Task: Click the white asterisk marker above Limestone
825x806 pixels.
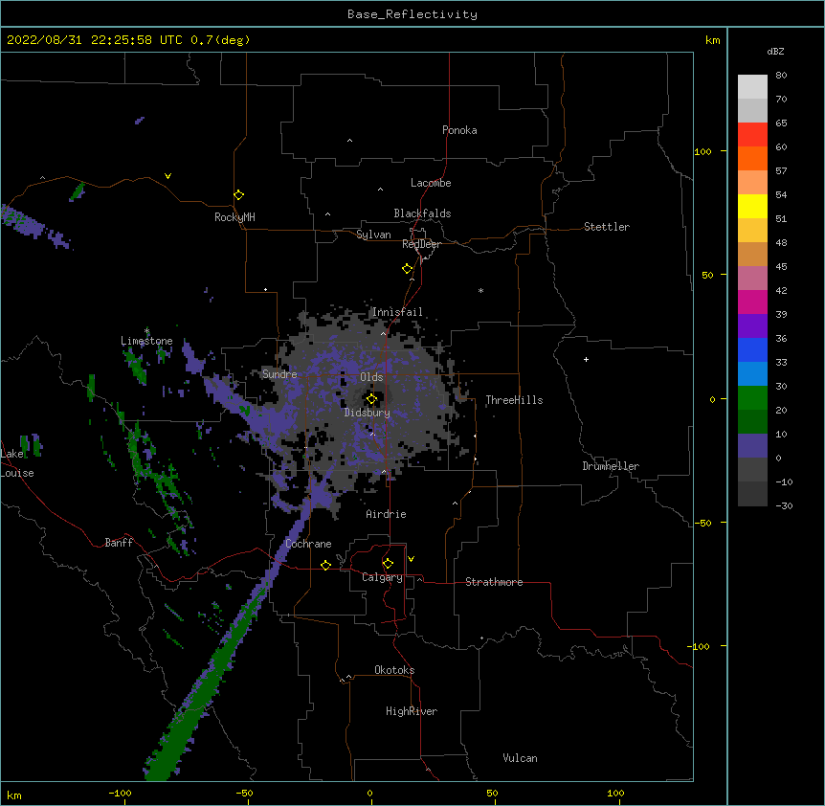Action: point(146,330)
